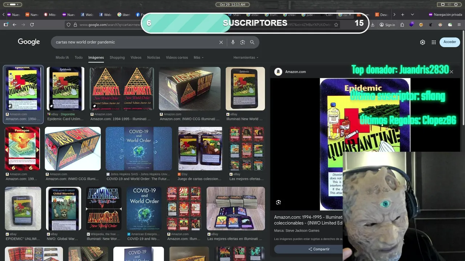Open the Etsy Epidemic and Emergency Powers thumbnail
The height and width of the screenshot is (261, 465).
200,149
